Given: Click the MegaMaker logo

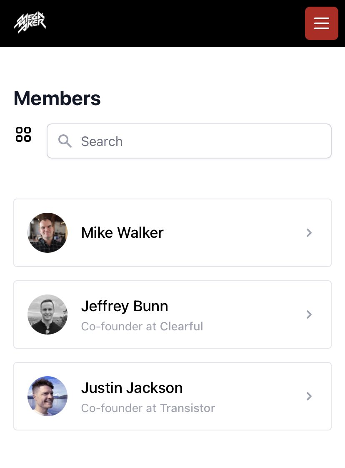Looking at the screenshot, I should pos(30,23).
